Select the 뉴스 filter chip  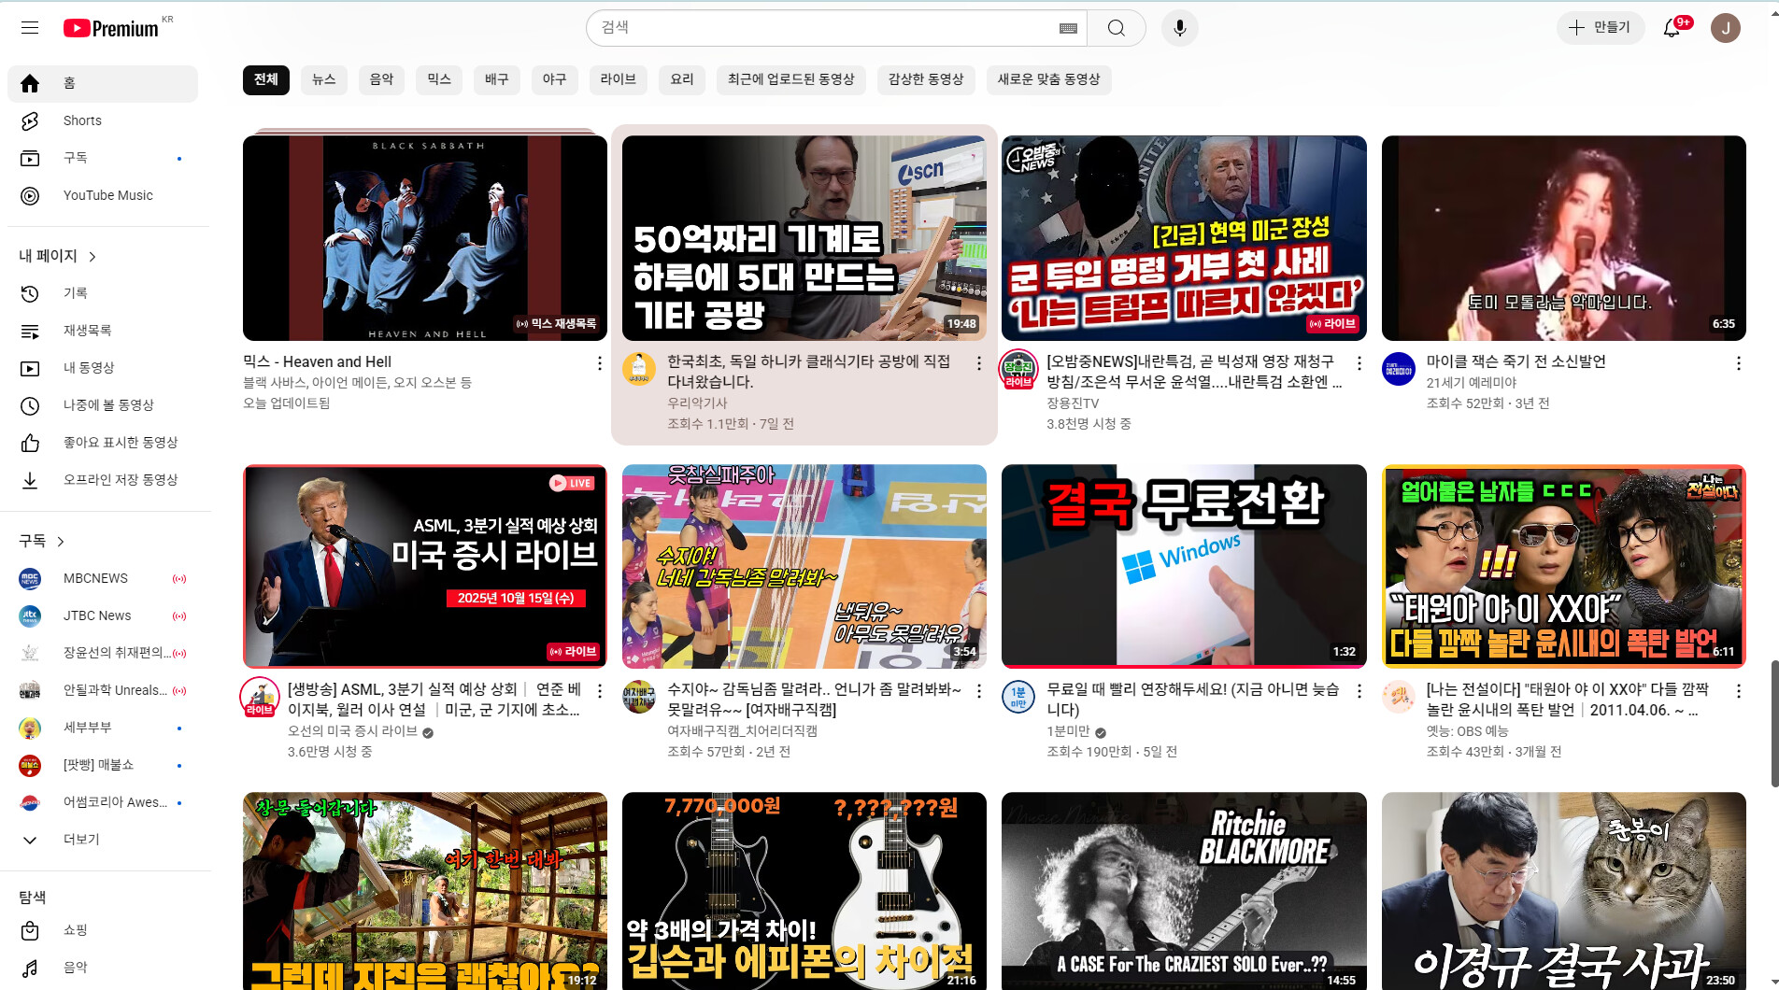tap(324, 79)
